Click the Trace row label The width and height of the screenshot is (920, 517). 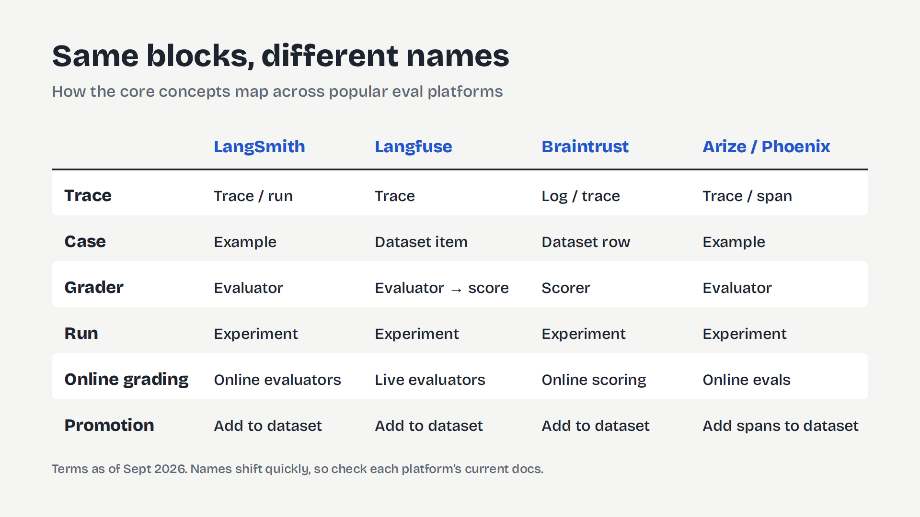[88, 195]
